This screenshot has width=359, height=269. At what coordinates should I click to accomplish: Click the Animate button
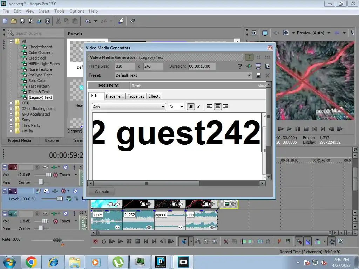(x=102, y=192)
